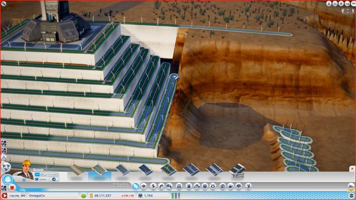Click the advisor portrait with hard hat
356x200 pixels.
point(26,169)
